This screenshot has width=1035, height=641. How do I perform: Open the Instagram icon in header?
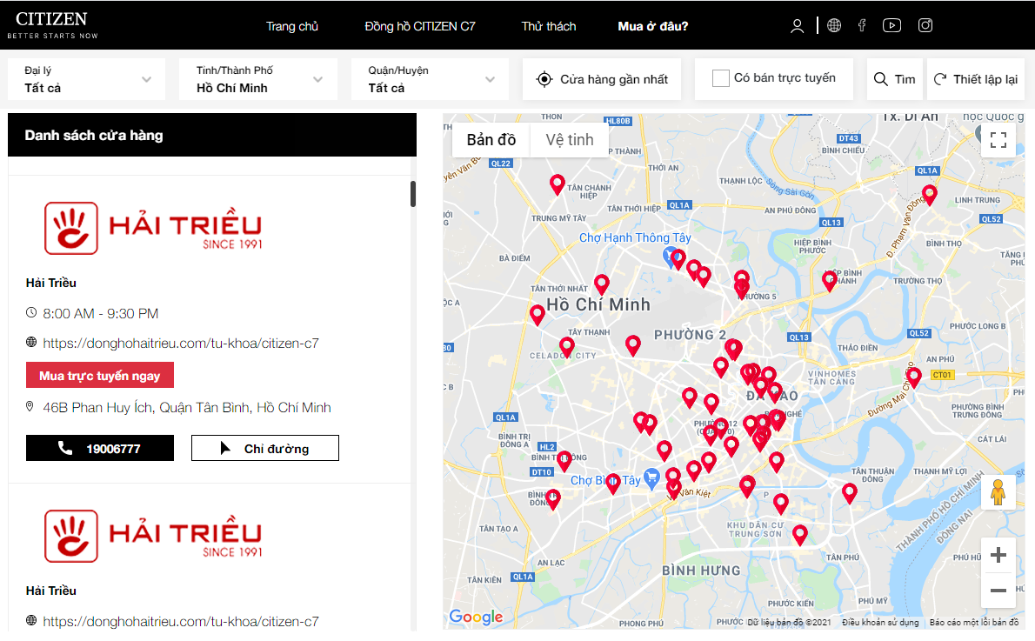[x=925, y=25]
